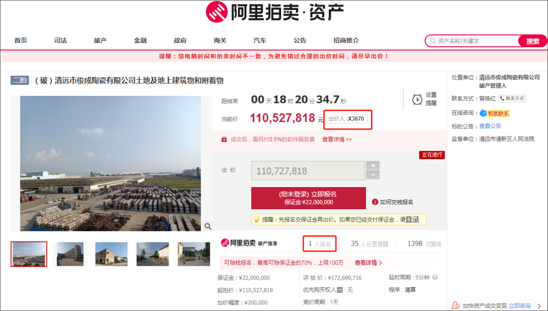Open the 首页 navigation item
548x311 pixels.
(21, 41)
